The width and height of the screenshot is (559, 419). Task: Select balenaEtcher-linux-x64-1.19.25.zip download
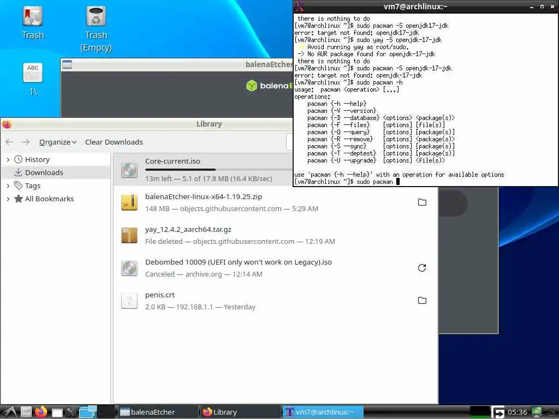(x=276, y=202)
